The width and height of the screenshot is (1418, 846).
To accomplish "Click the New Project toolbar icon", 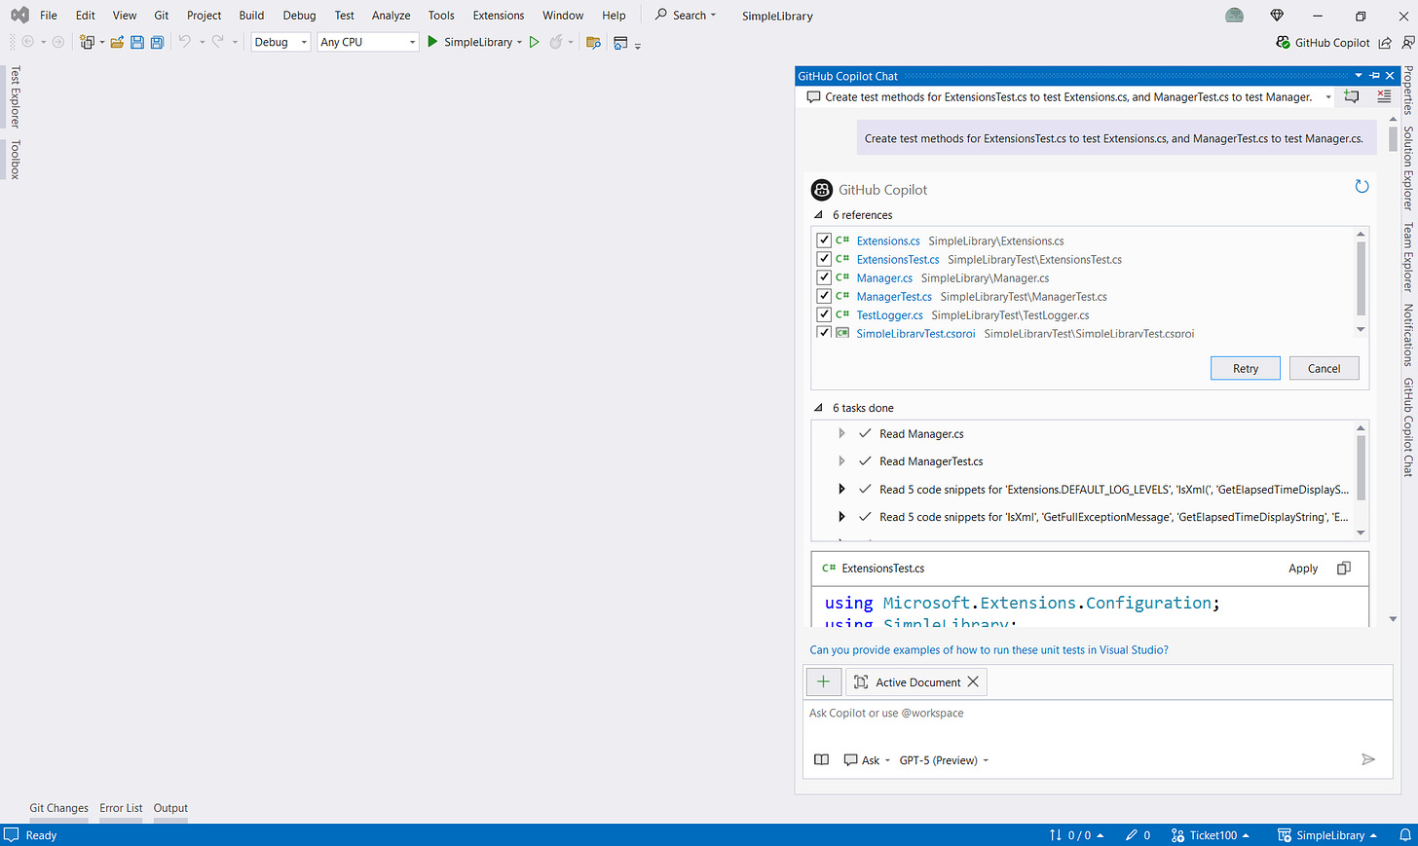I will click(88, 42).
